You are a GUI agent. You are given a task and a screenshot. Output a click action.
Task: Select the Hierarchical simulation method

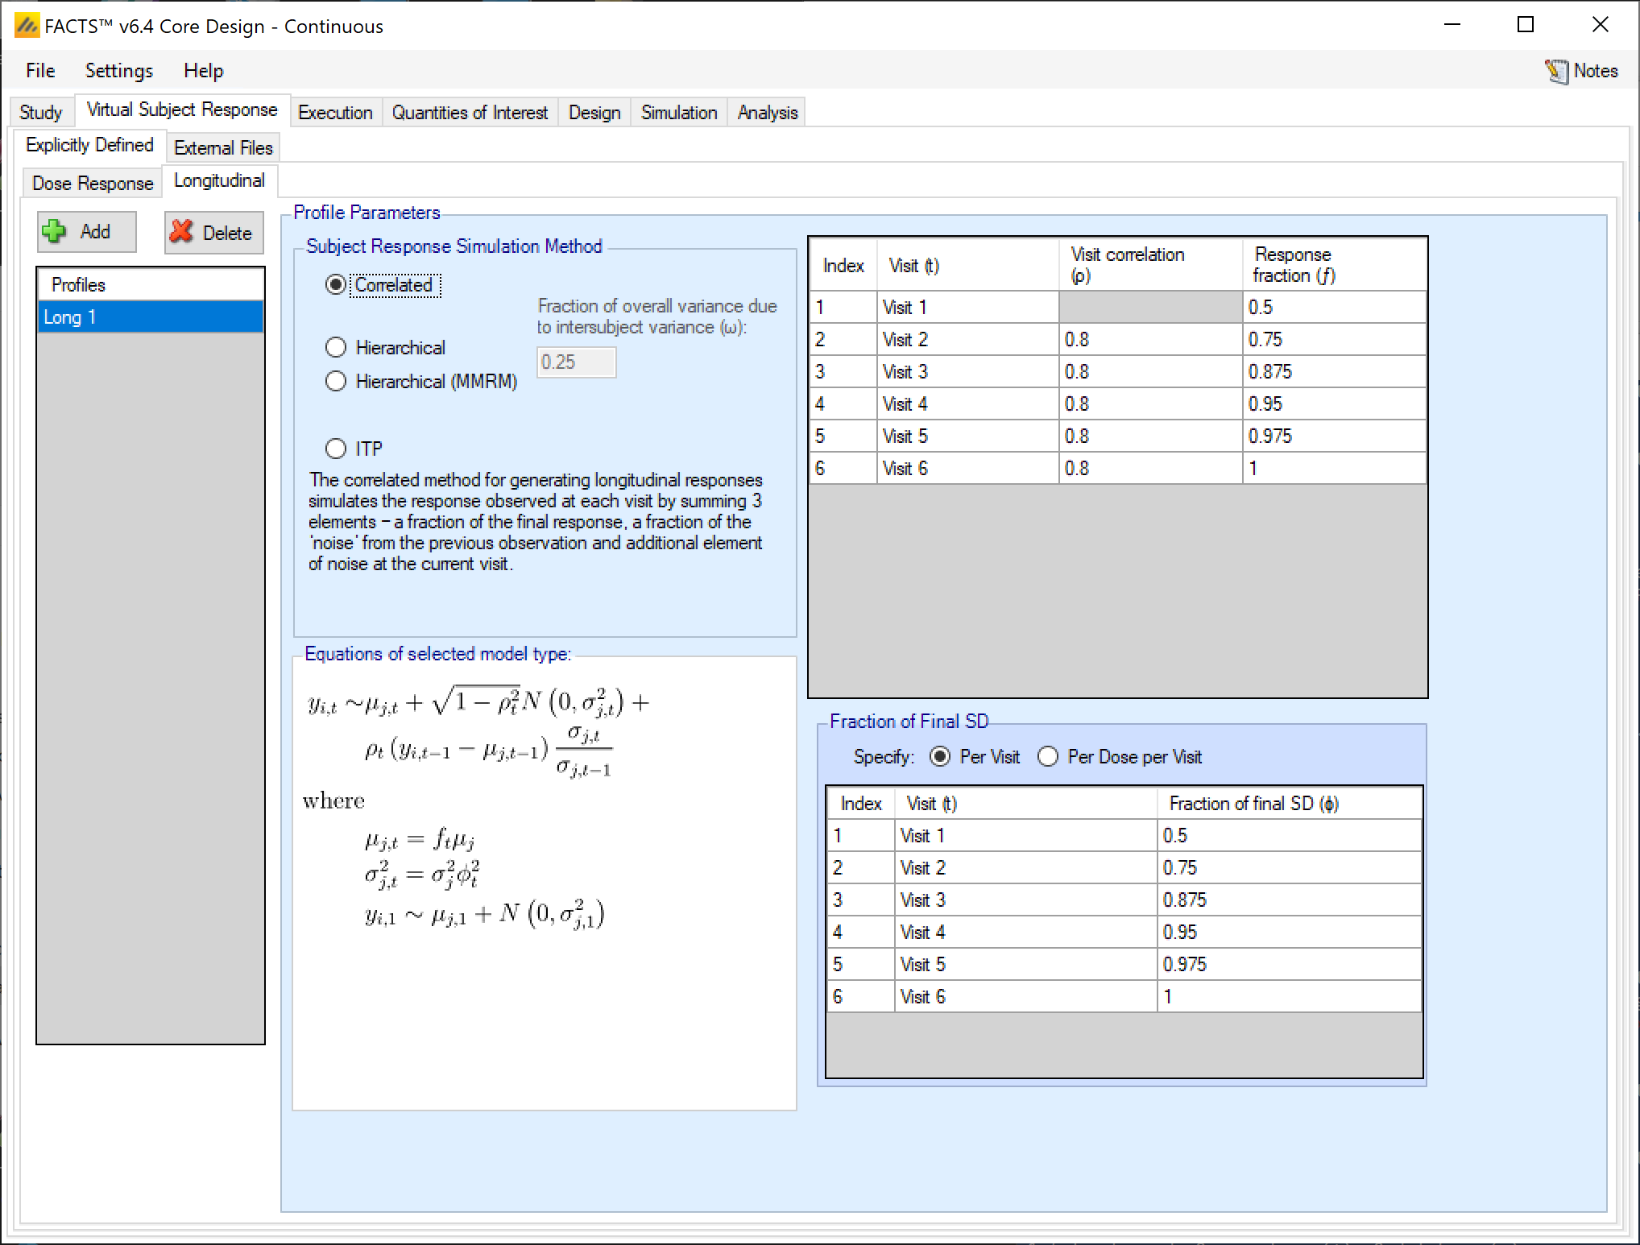click(x=336, y=347)
